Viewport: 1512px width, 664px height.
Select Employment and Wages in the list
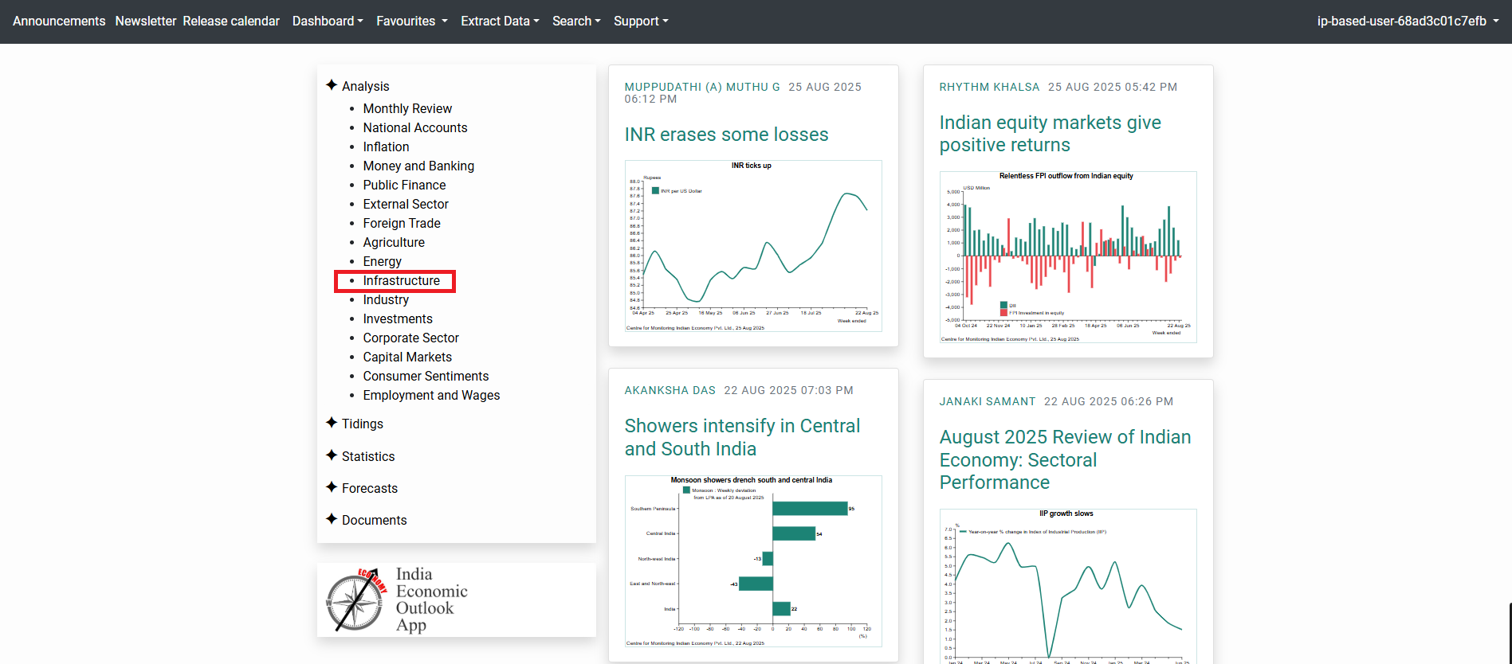point(431,396)
